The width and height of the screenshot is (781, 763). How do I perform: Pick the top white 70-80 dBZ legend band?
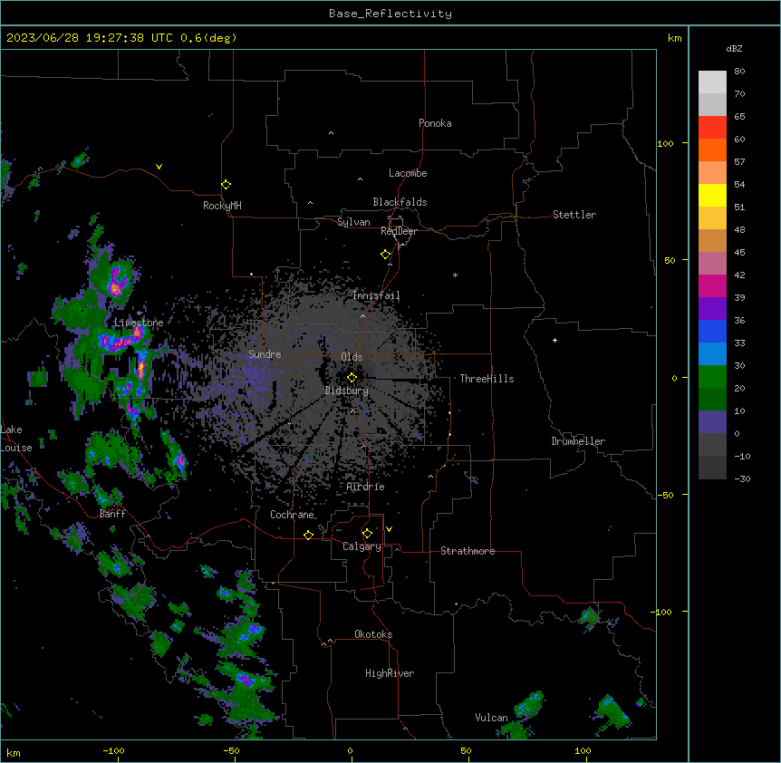(712, 82)
